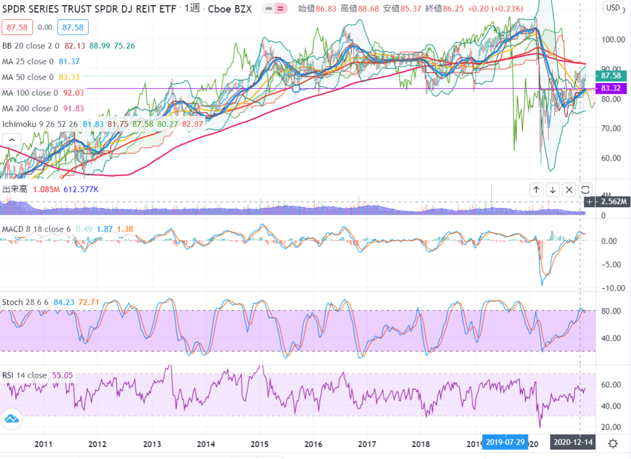
Task: Click the gray dash market status indicator
Action: pyautogui.click(x=269, y=8)
